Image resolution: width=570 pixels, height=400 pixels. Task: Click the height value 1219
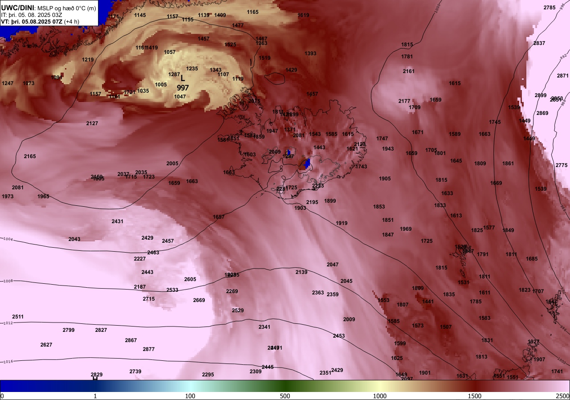(88, 60)
